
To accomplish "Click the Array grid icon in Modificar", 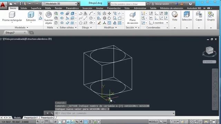I will pos(119,23).
